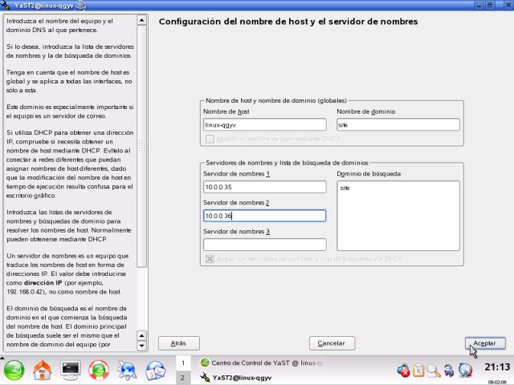Open the search magnifier tray icon
The width and height of the screenshot is (514, 385).
pyautogui.click(x=434, y=371)
